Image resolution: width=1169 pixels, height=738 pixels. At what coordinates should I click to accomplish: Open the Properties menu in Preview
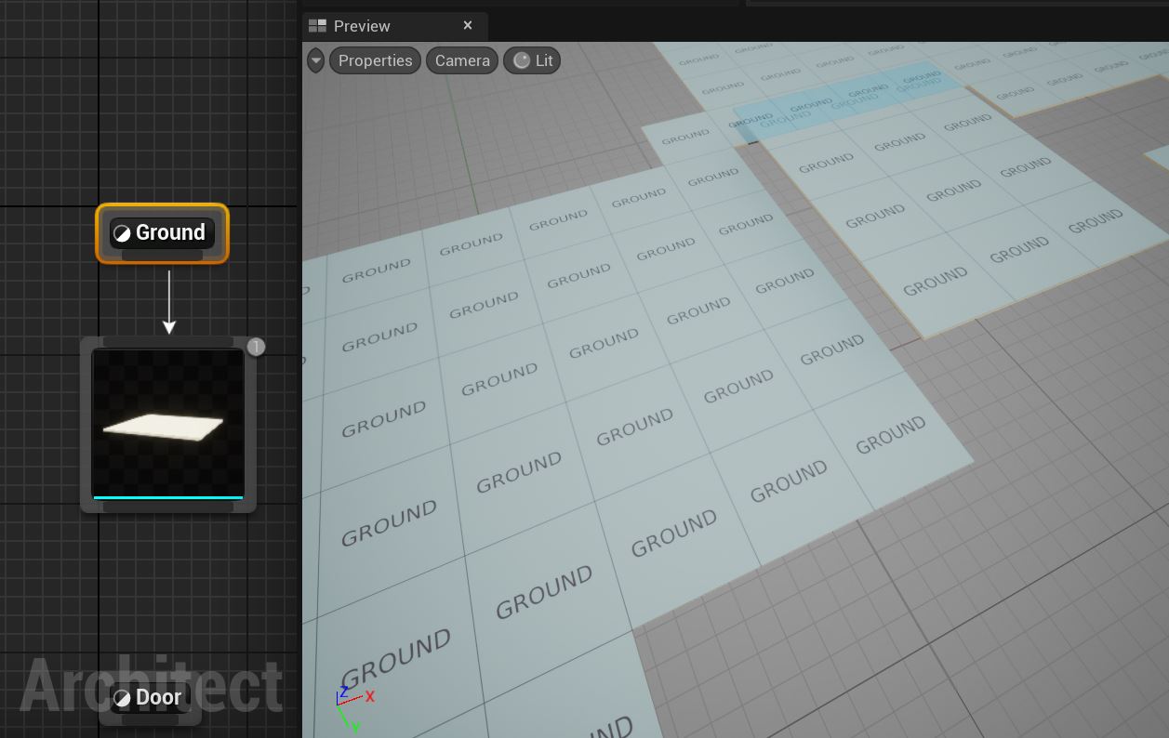(x=375, y=60)
